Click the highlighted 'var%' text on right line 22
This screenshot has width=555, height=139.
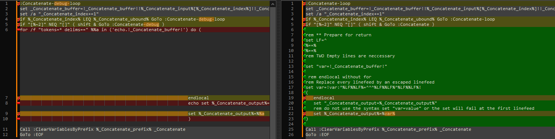click(x=389, y=114)
